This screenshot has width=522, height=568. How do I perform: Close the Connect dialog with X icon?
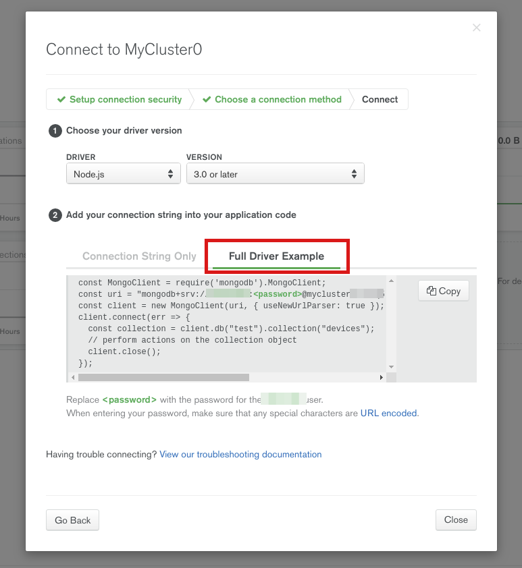(x=477, y=28)
